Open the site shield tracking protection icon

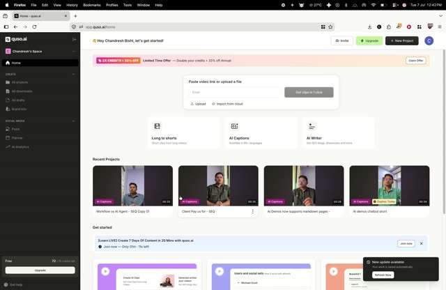pyautogui.click(x=74, y=26)
